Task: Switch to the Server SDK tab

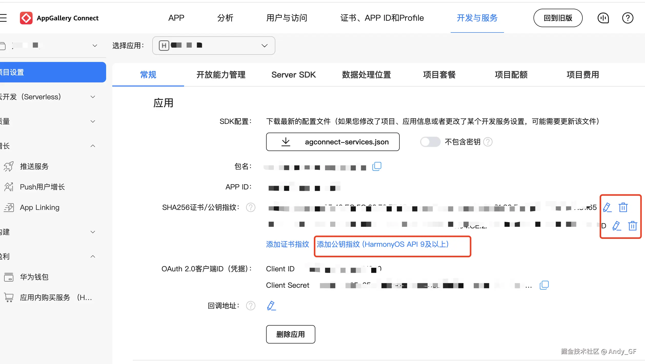Action: coord(293,75)
